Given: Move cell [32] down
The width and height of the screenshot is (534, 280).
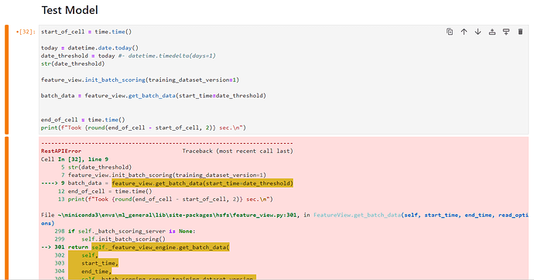Looking at the screenshot, I should [478, 32].
